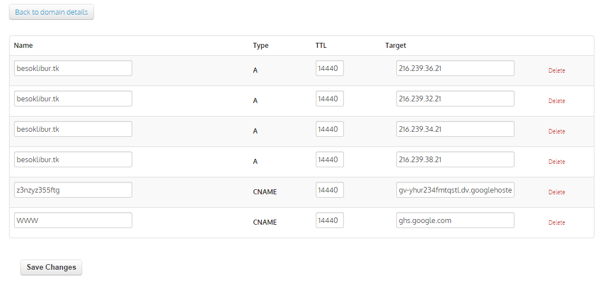Image resolution: width=604 pixels, height=281 pixels.
Task: Delete the 216.239.34.21 A record
Action: pyautogui.click(x=556, y=132)
